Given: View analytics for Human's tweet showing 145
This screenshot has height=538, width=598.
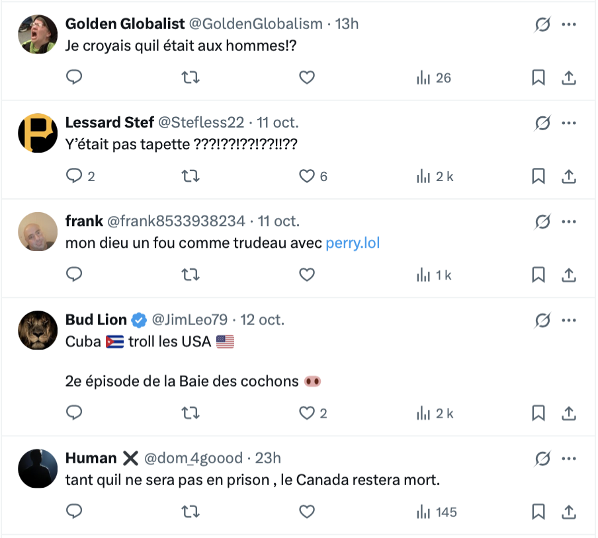Looking at the screenshot, I should (x=437, y=512).
